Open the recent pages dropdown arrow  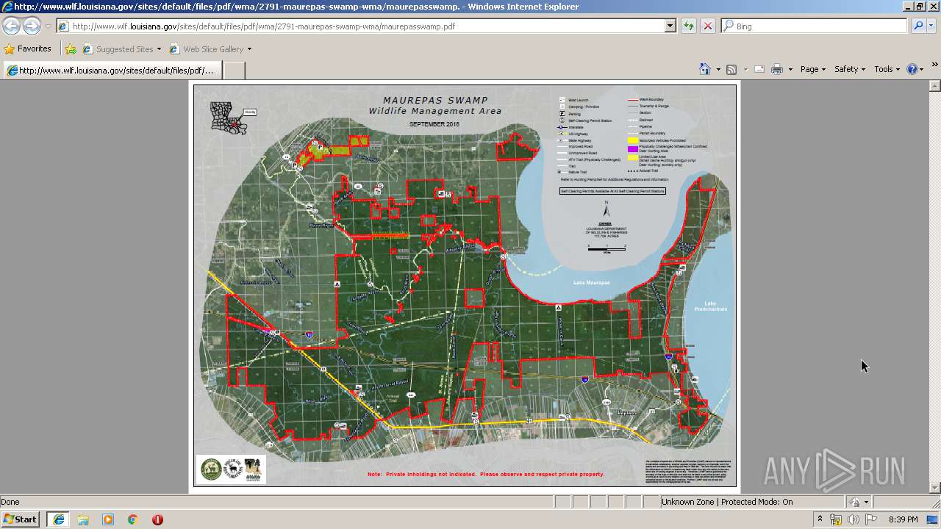48,26
